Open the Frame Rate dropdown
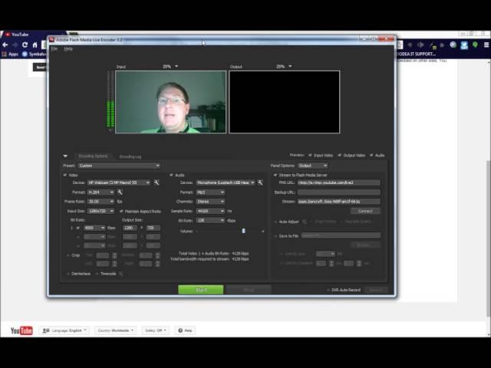The image size is (491, 368). [101, 202]
